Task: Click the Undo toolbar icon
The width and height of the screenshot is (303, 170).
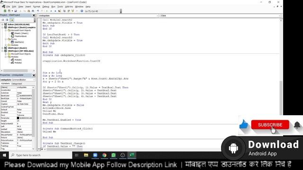Action: tap(38, 11)
